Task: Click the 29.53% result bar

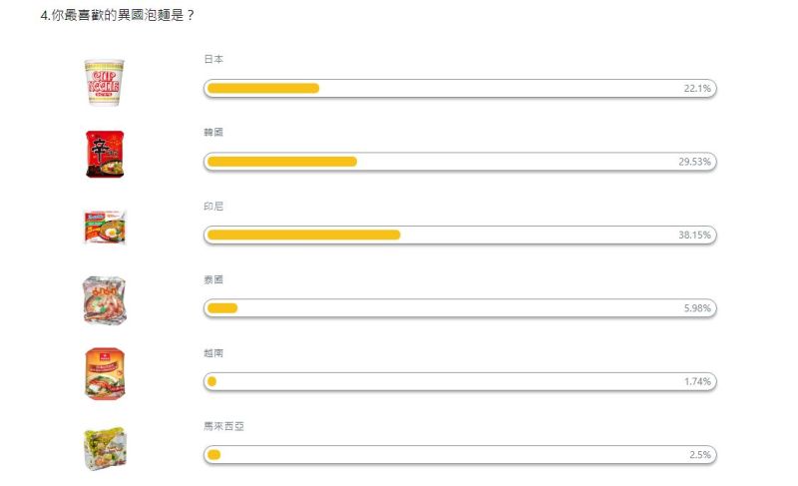Action: (x=460, y=162)
